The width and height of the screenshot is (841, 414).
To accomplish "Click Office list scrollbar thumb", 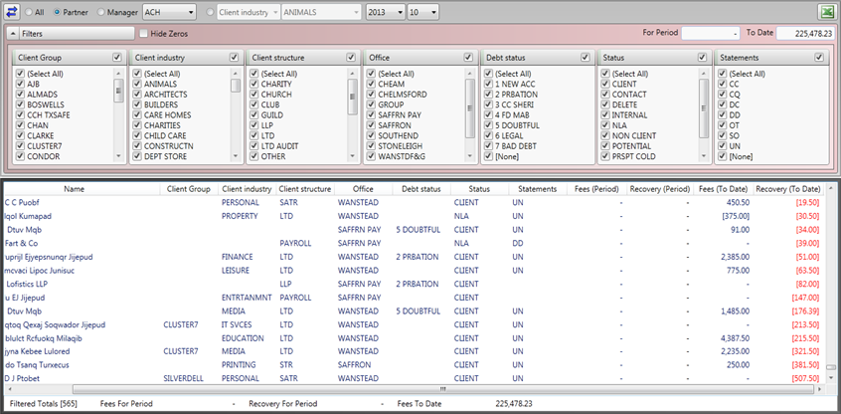I will pos(470,108).
